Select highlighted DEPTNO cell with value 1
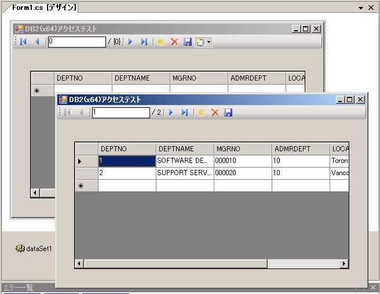This screenshot has height=294, width=380. [127, 161]
